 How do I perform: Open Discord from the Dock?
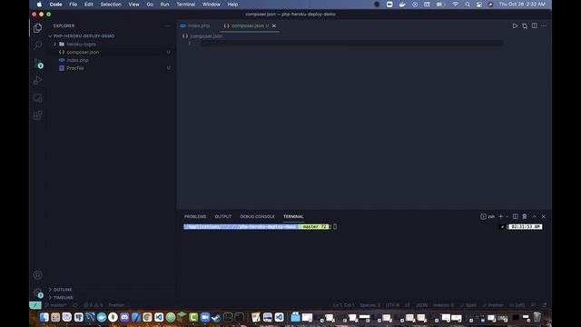[x=124, y=317]
